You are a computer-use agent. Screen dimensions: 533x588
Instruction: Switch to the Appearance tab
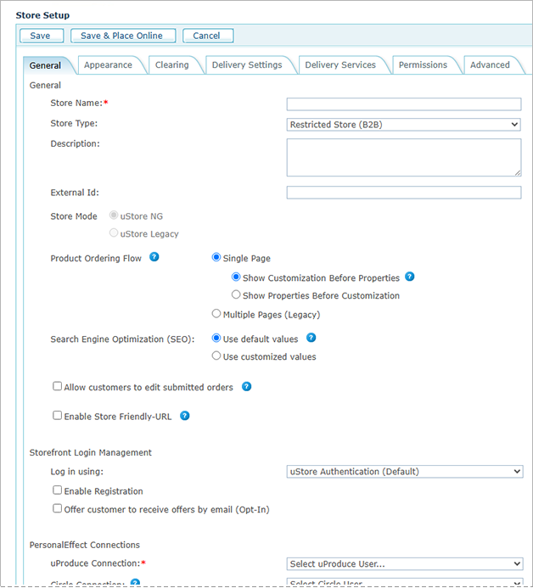108,65
